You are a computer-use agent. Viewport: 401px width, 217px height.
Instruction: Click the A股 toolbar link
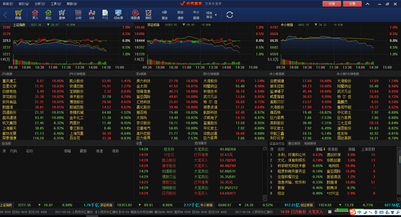click(x=164, y=12)
